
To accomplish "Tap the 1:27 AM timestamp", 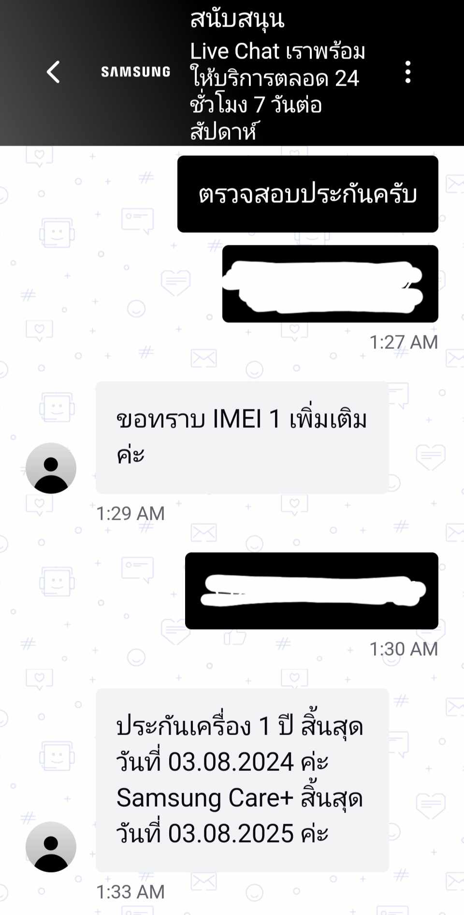I will (404, 342).
